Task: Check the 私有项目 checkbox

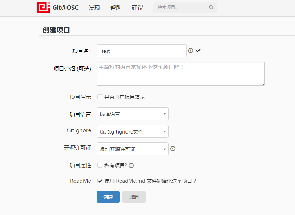Action: tap(99, 165)
